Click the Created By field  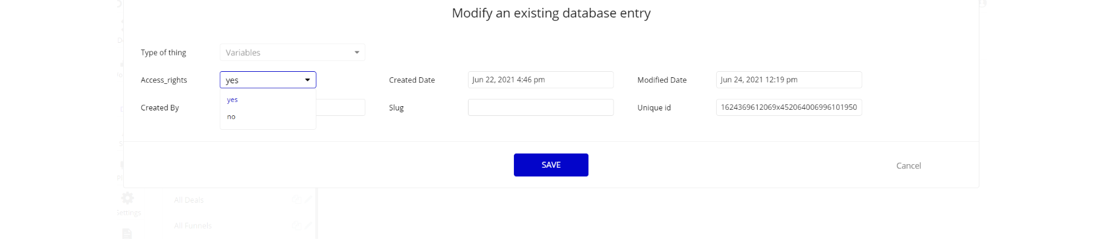tap(341, 107)
